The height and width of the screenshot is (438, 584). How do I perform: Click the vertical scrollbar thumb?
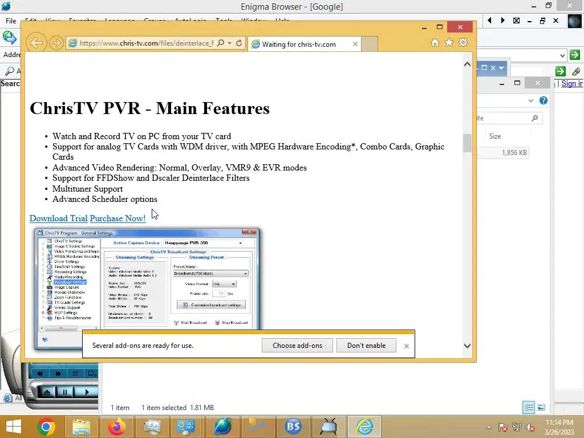point(467,143)
